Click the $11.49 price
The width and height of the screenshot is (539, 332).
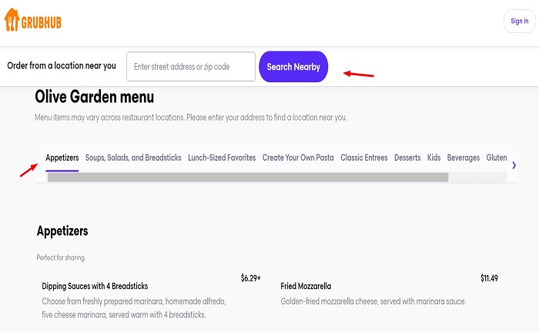pyautogui.click(x=489, y=278)
